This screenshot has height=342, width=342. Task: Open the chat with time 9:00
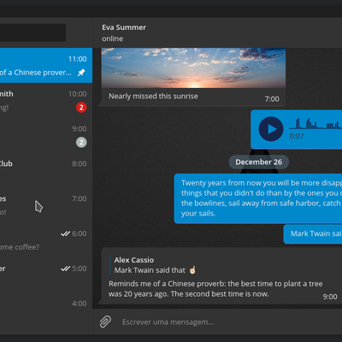click(x=46, y=135)
